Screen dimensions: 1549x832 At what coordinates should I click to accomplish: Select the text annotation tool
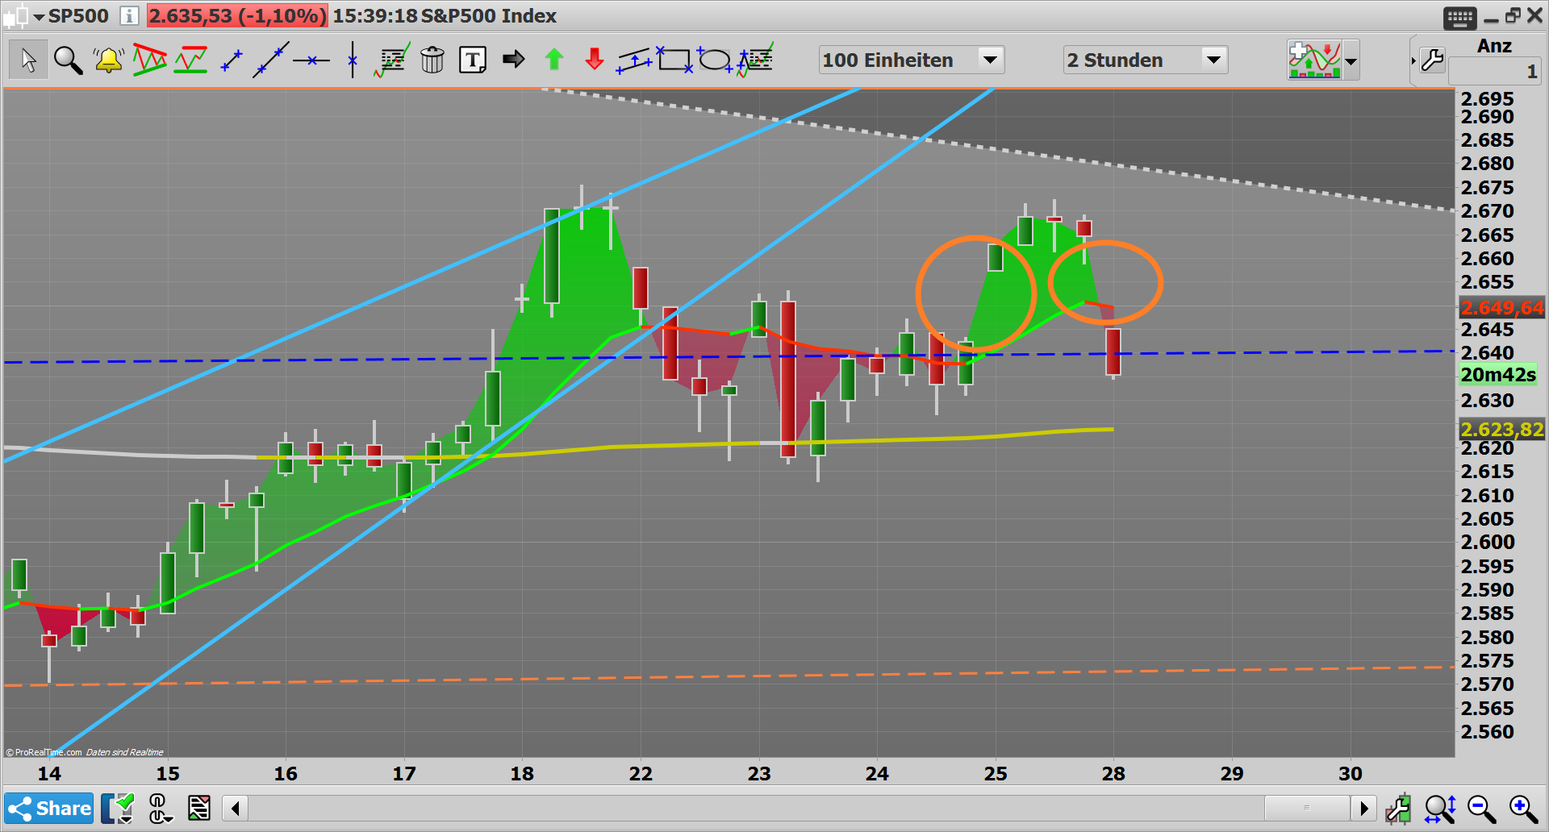click(473, 59)
